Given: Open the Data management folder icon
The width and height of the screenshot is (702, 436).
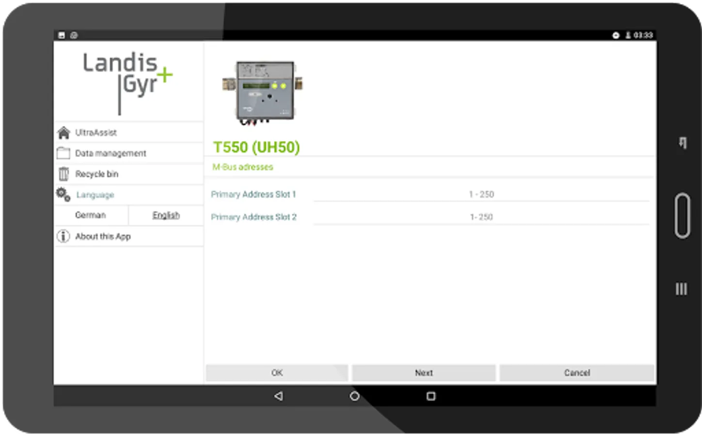Looking at the screenshot, I should pyautogui.click(x=63, y=154).
